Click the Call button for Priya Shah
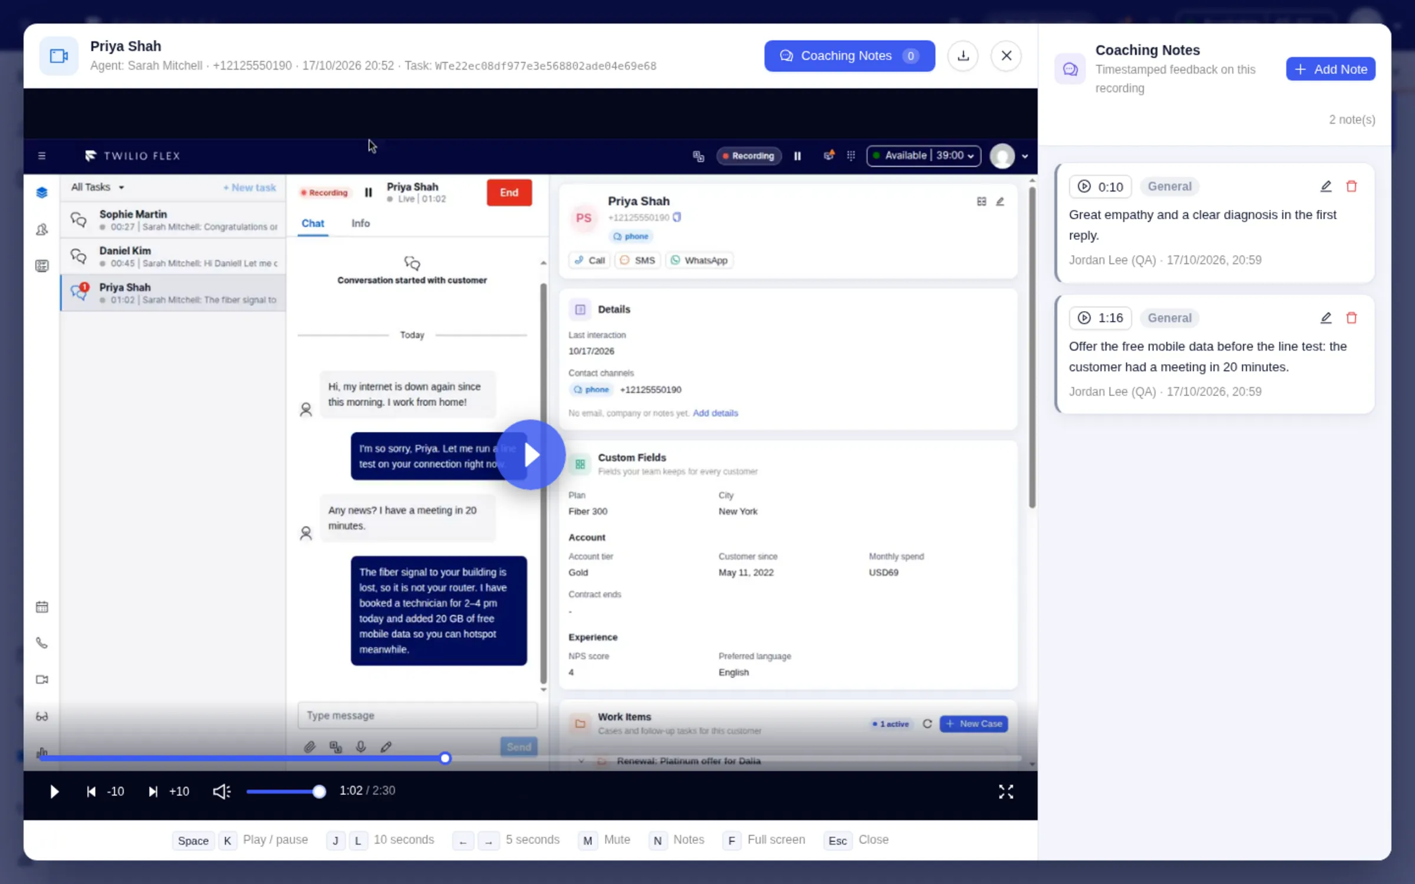Screen dimensions: 1415x884 point(590,260)
